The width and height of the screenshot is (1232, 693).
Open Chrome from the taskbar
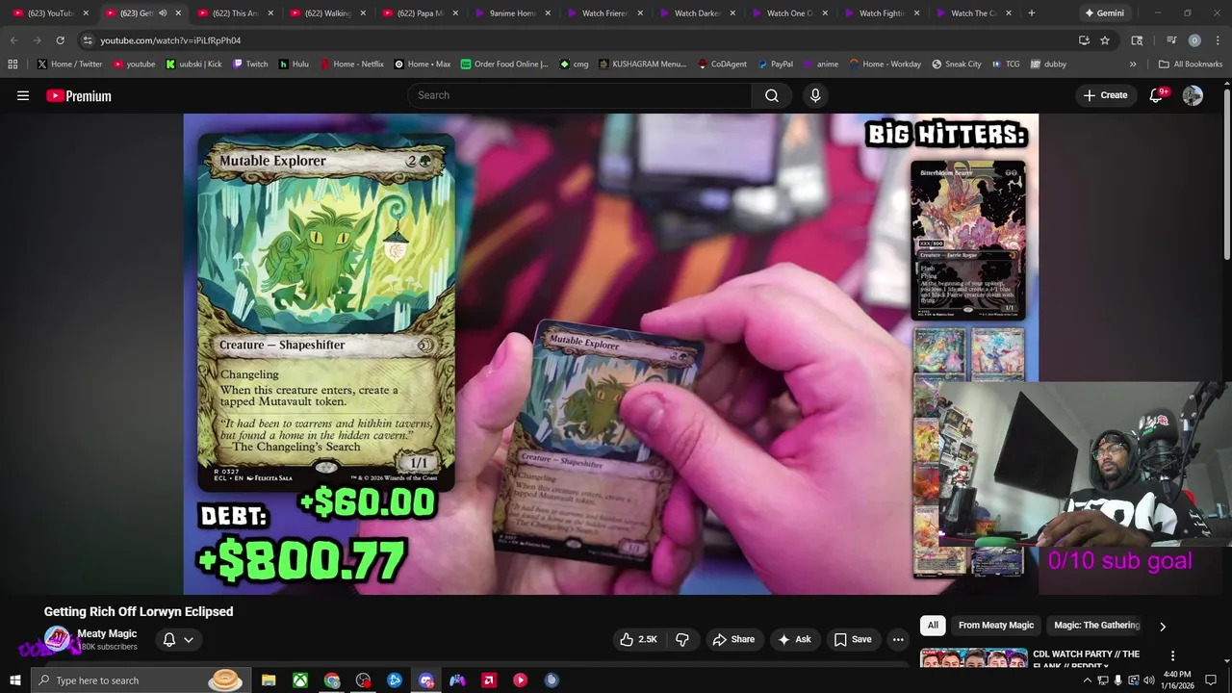pos(332,680)
